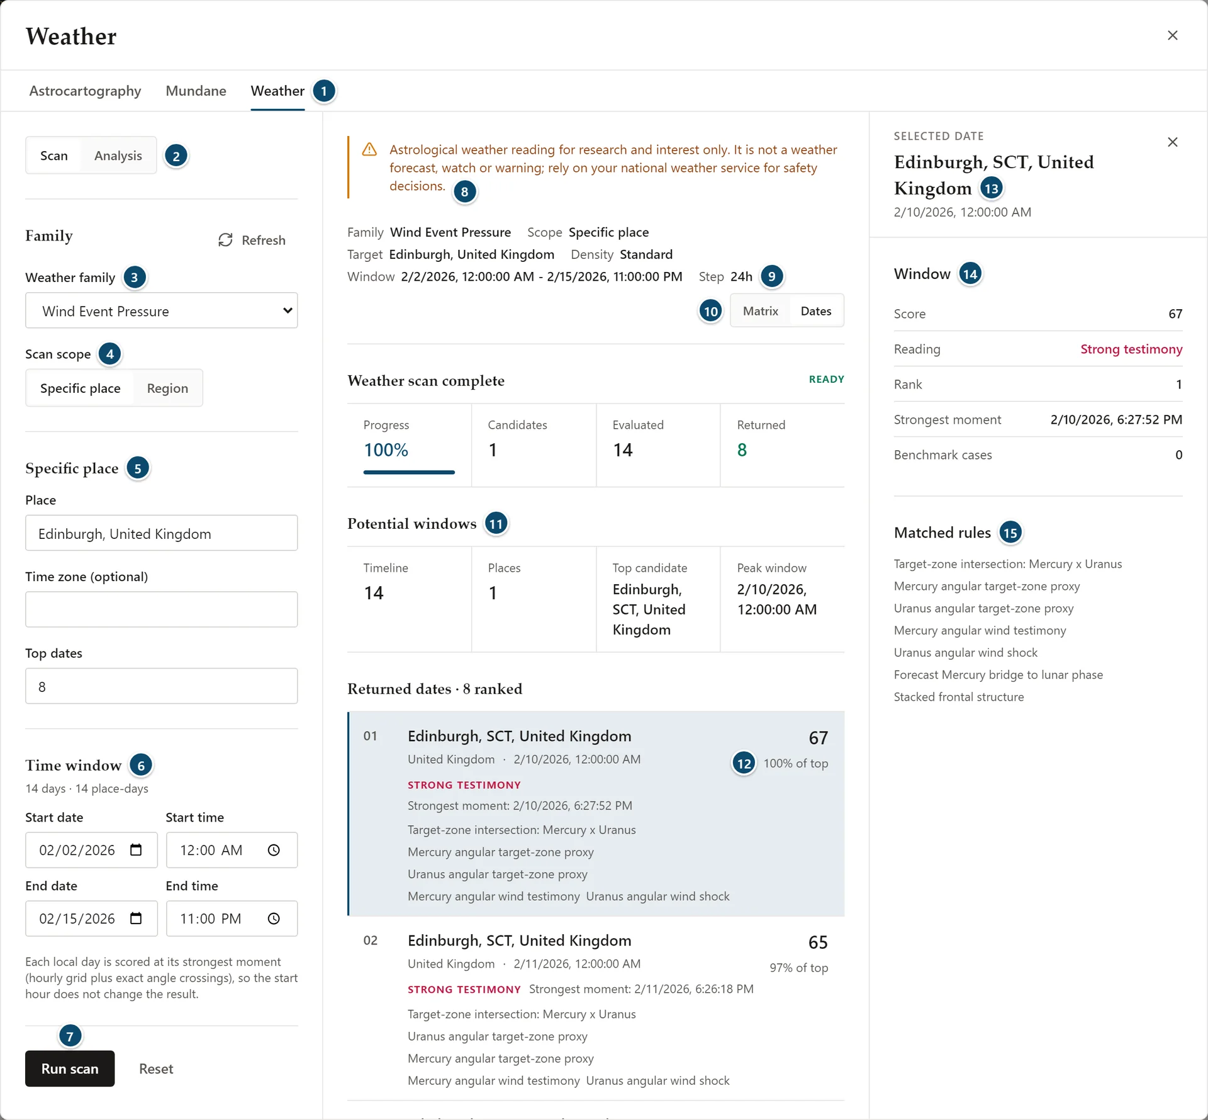Click Strongest moment value 2/10/2026, 6:27:52 PM in Window panel

[x=1116, y=419]
